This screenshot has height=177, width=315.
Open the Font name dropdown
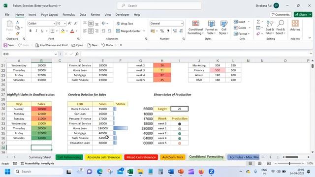54,24
